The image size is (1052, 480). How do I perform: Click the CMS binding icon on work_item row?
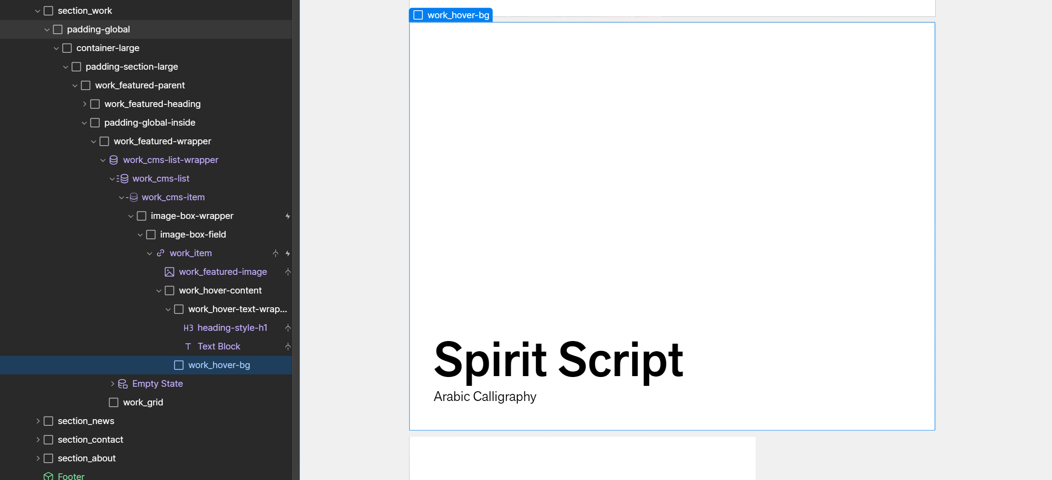pos(276,253)
